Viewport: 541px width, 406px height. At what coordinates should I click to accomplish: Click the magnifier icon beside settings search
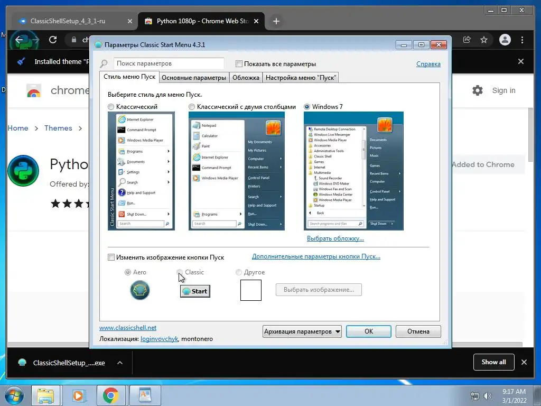click(x=104, y=64)
